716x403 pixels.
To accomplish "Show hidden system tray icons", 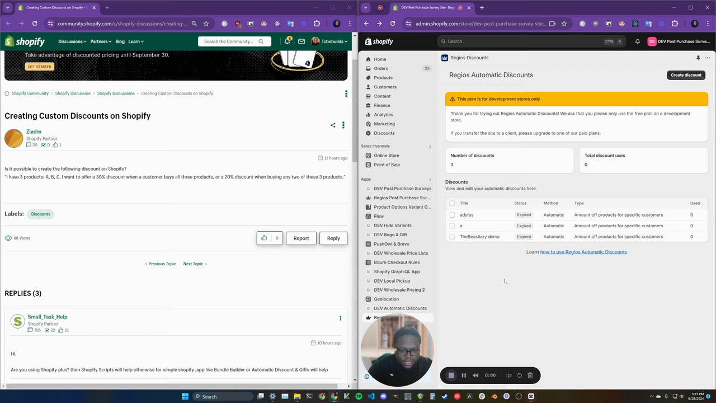I will (x=652, y=396).
